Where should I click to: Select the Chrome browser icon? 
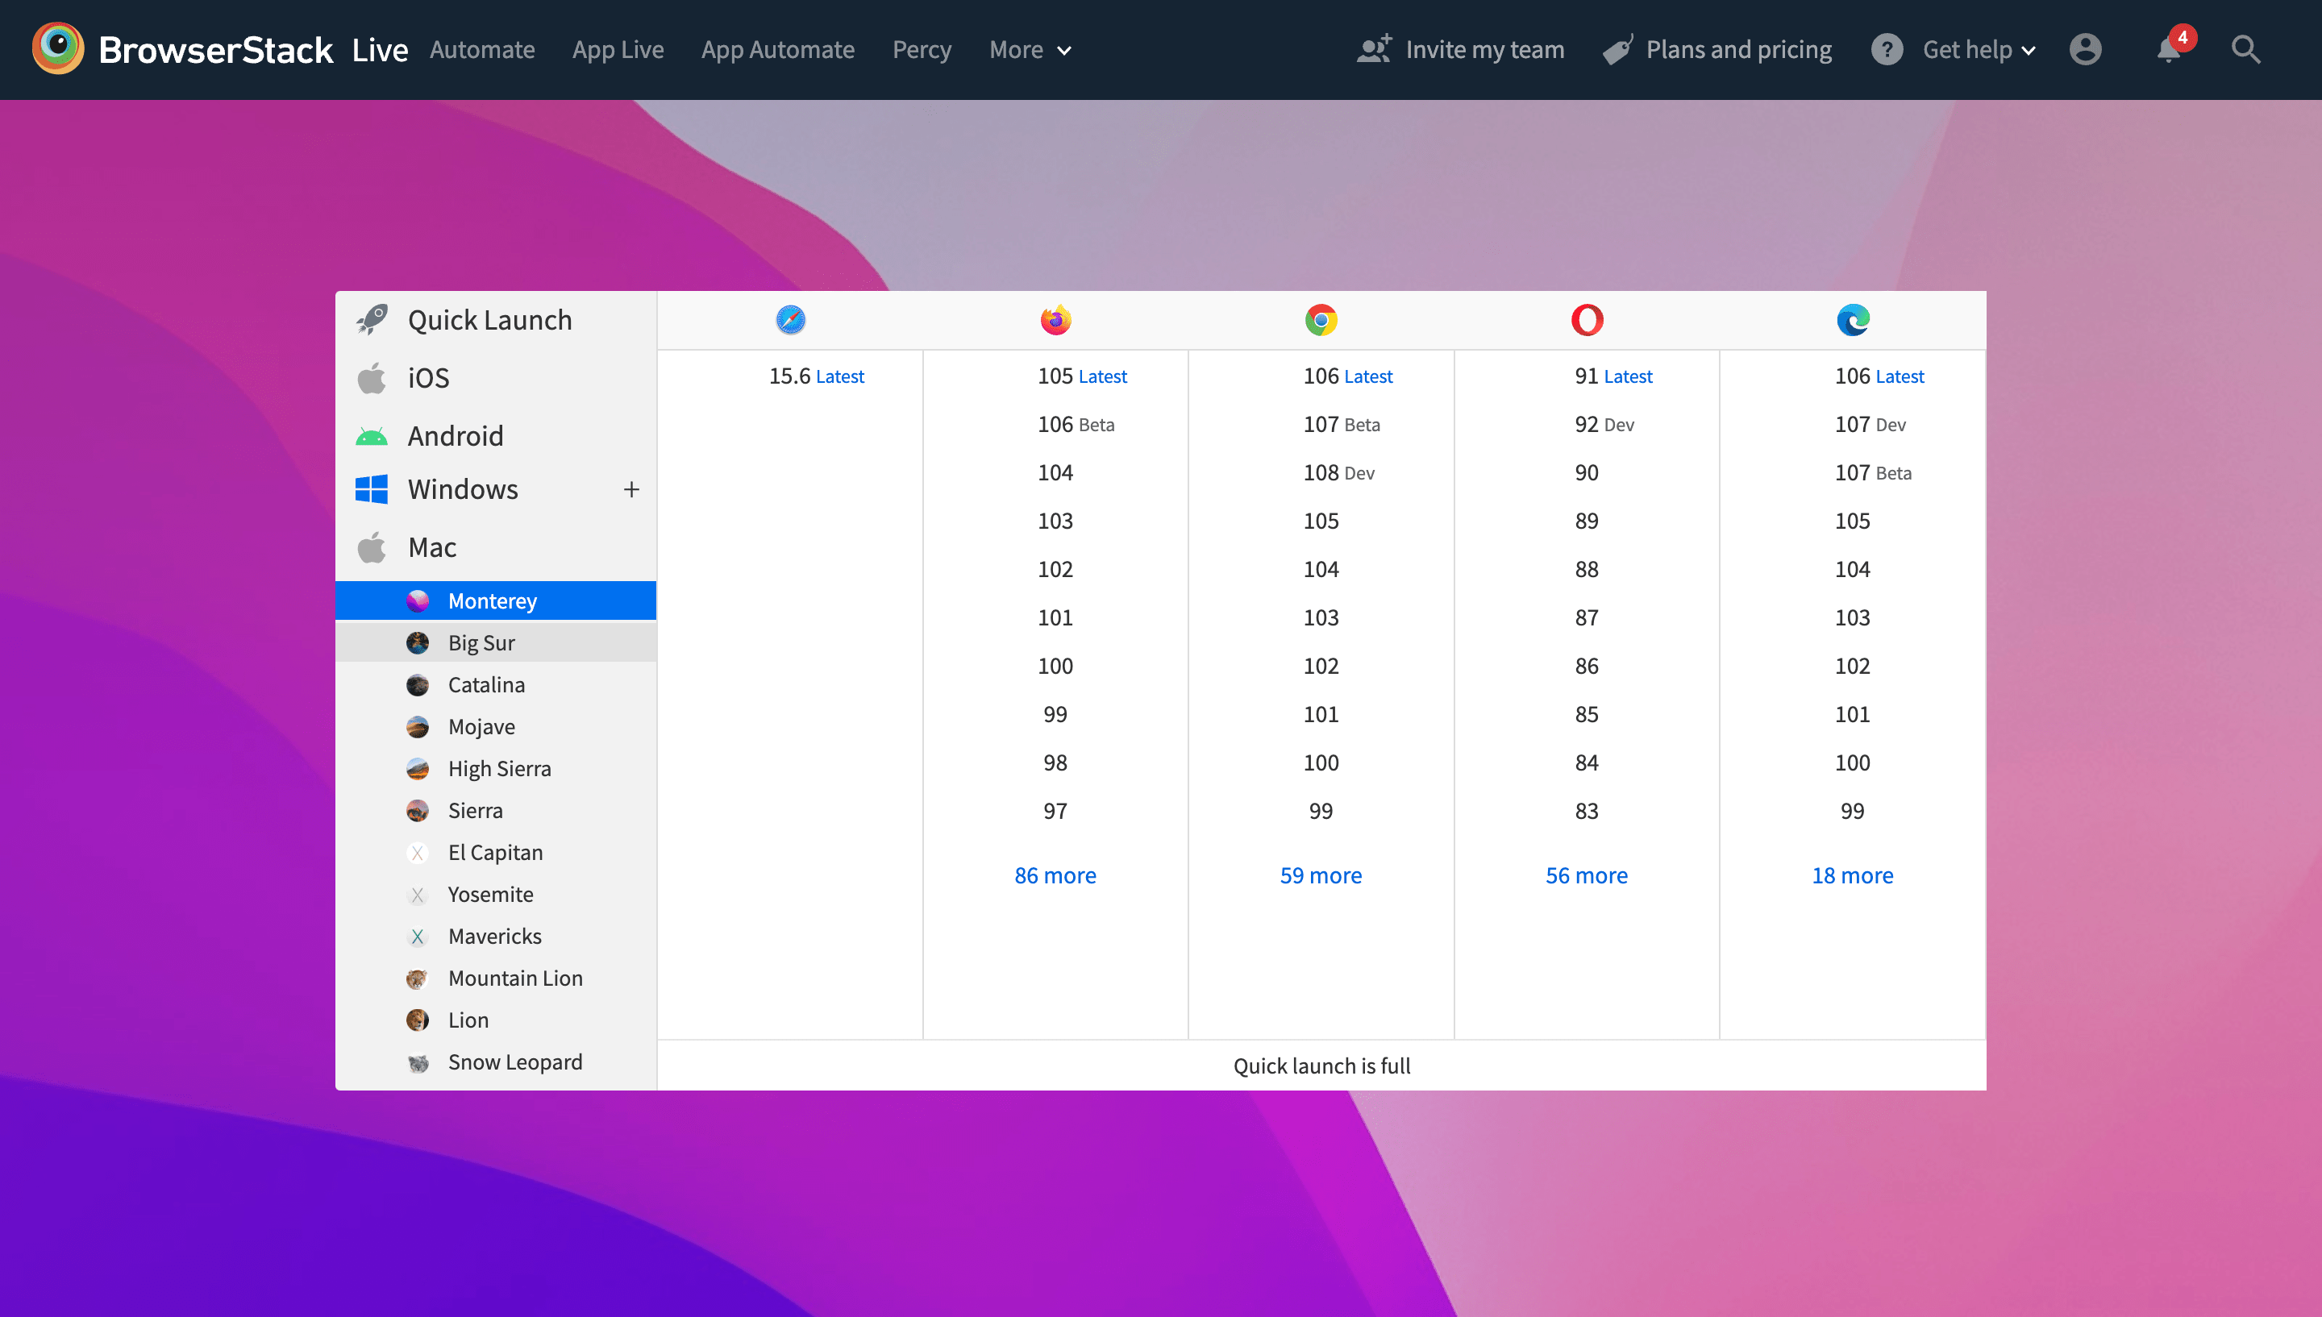point(1321,319)
